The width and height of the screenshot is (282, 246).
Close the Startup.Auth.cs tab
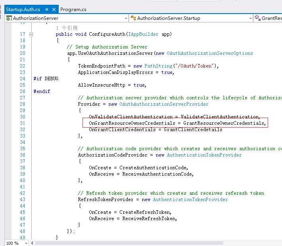click(x=54, y=10)
